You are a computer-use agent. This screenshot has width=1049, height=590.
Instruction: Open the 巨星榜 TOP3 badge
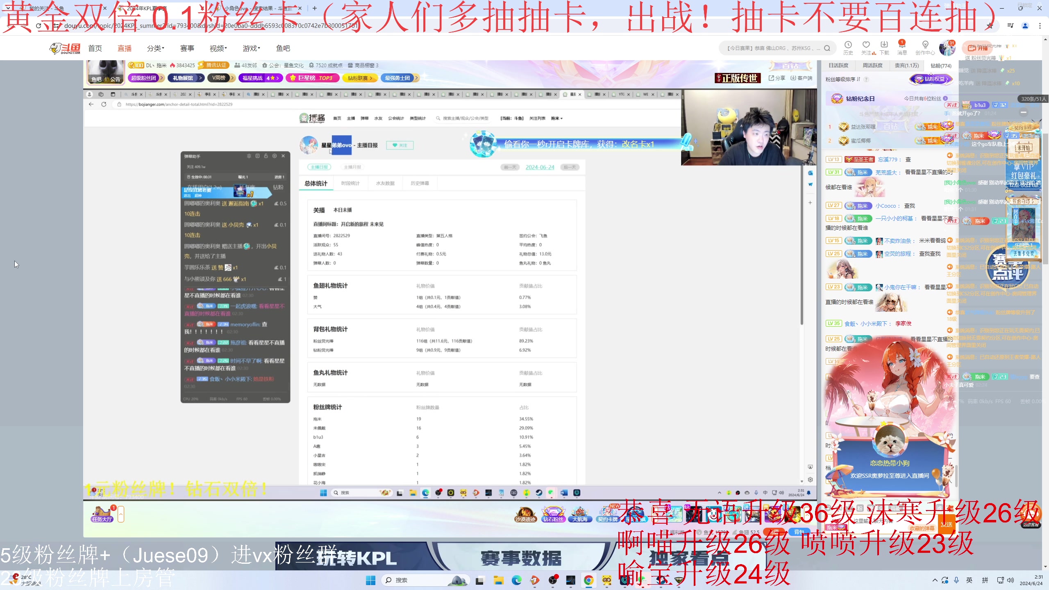[313, 78]
